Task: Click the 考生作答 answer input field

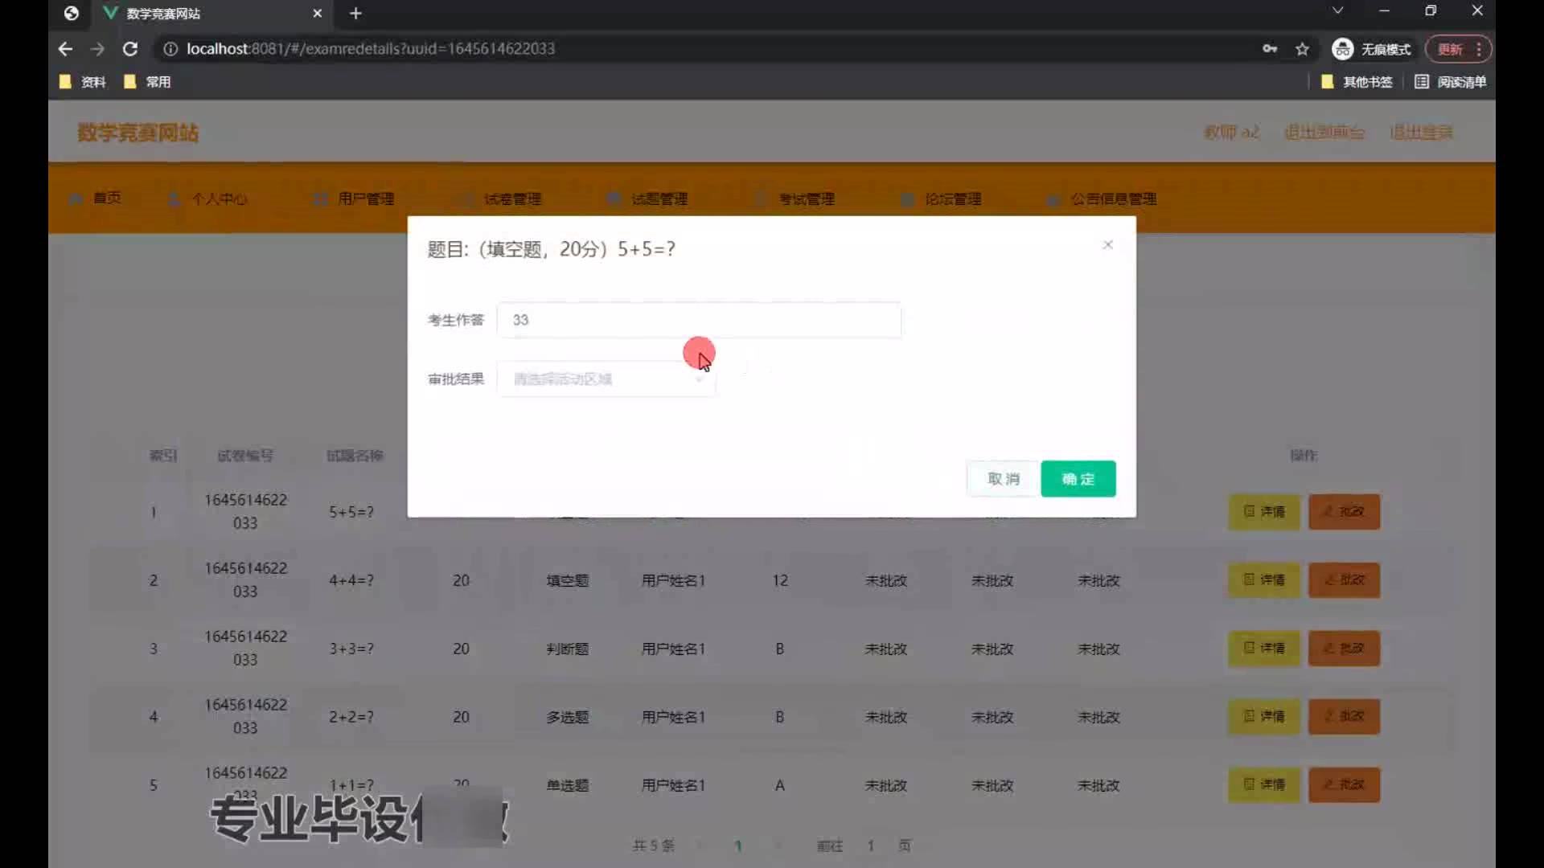Action: 698,320
